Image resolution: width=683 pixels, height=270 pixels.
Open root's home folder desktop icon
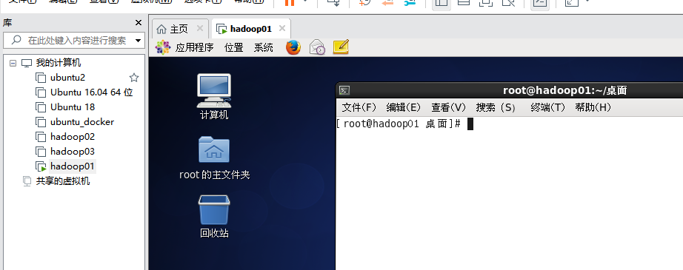[x=214, y=158]
